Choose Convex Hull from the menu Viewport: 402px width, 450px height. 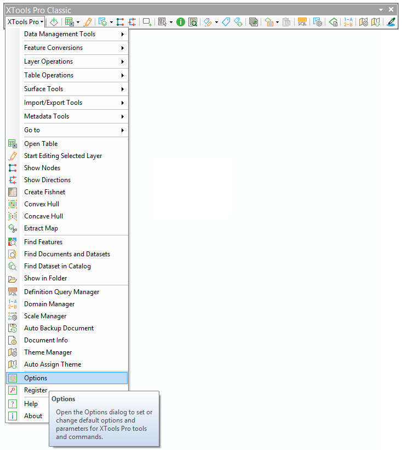pos(67,204)
